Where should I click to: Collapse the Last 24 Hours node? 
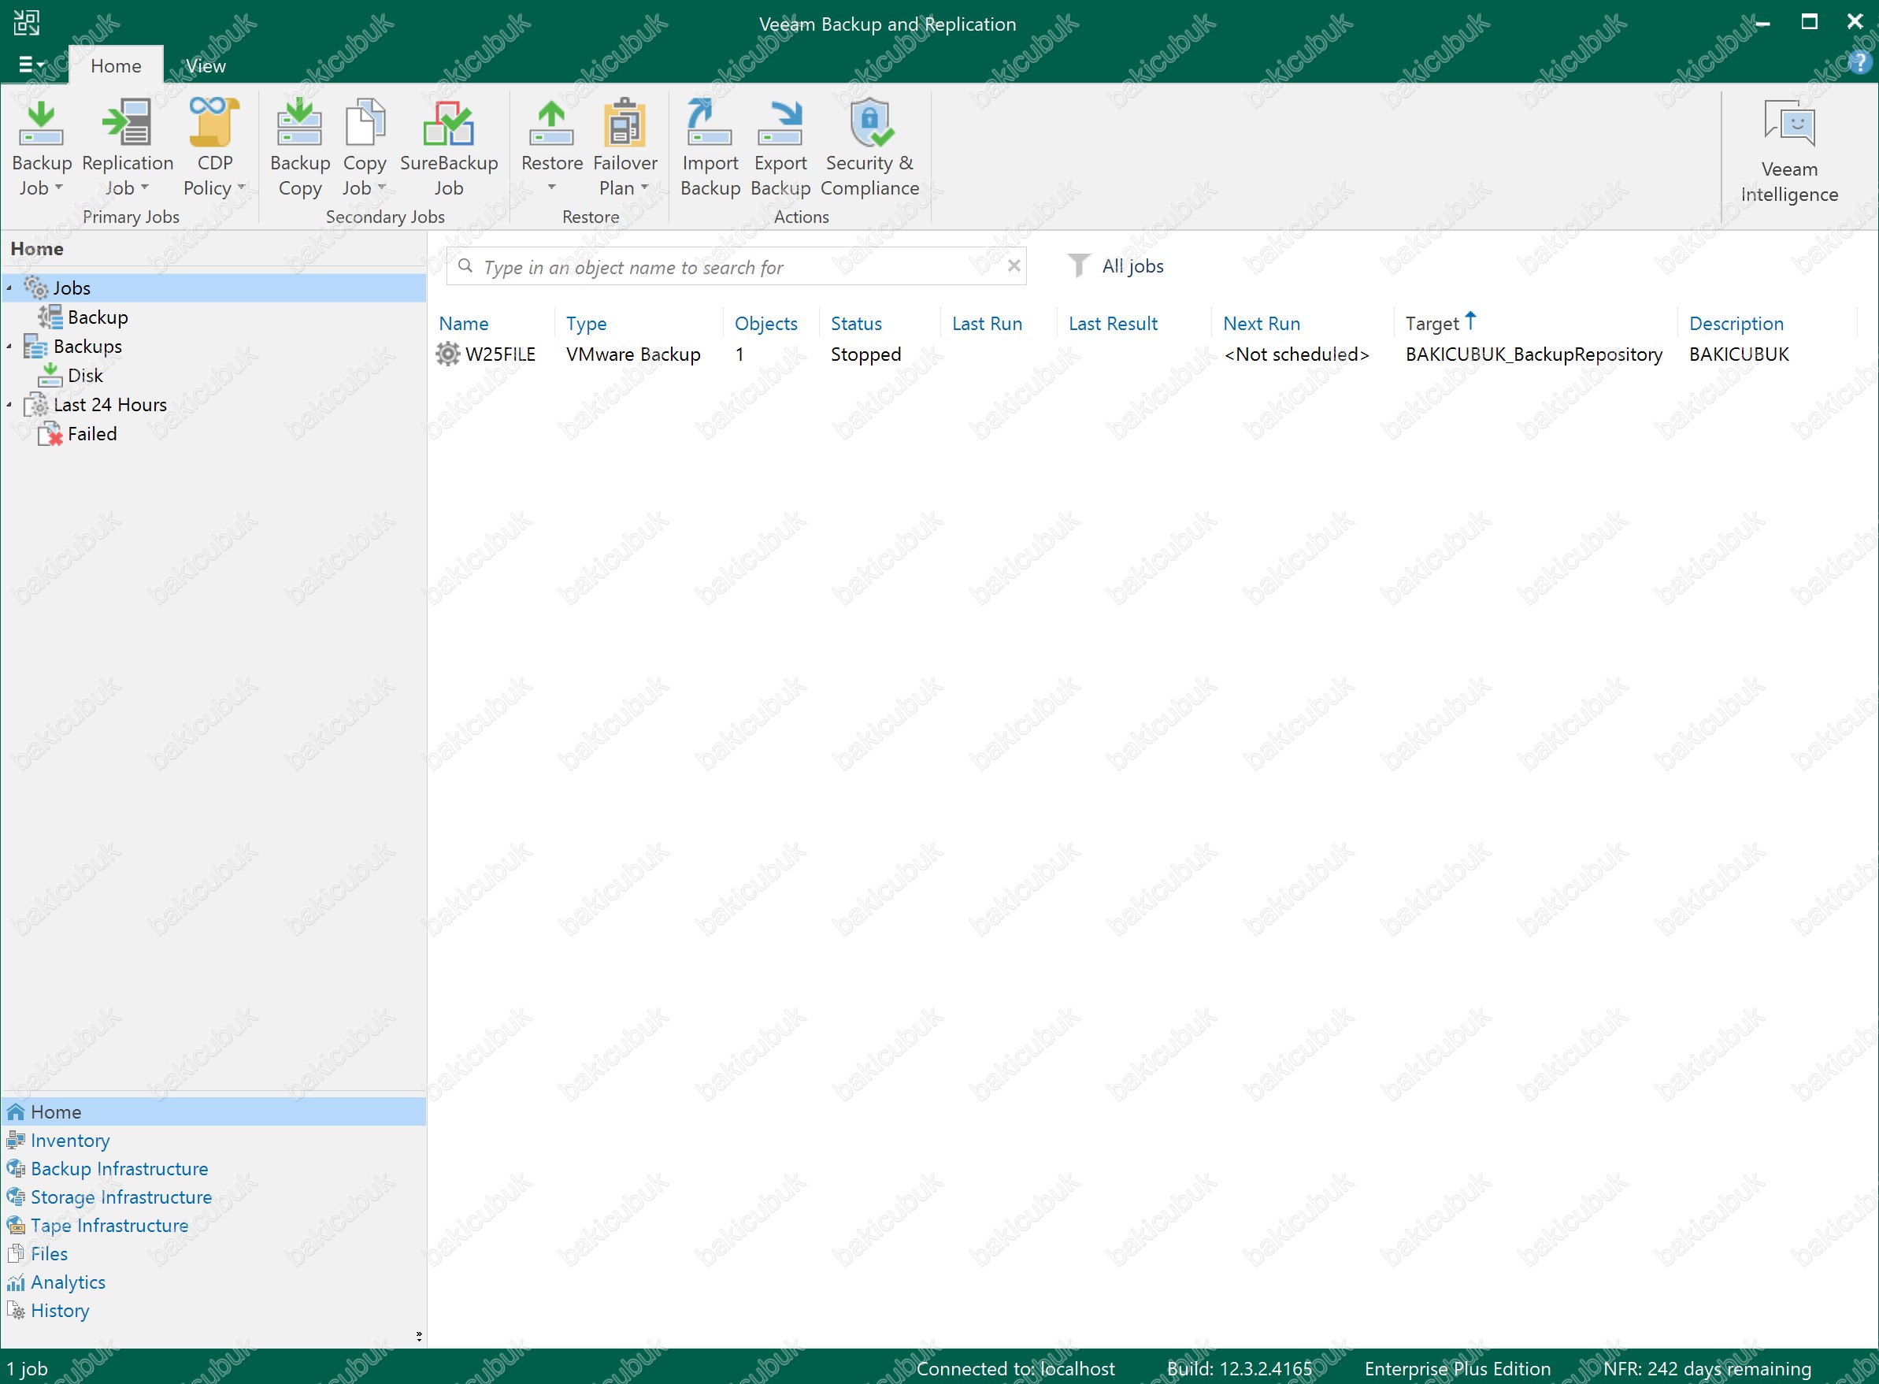9,405
